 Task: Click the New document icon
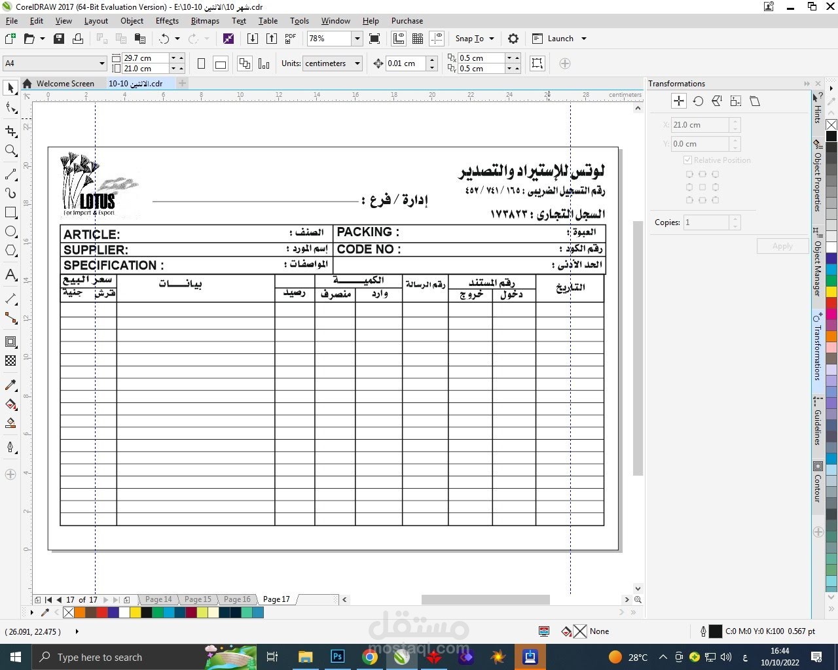click(x=10, y=39)
